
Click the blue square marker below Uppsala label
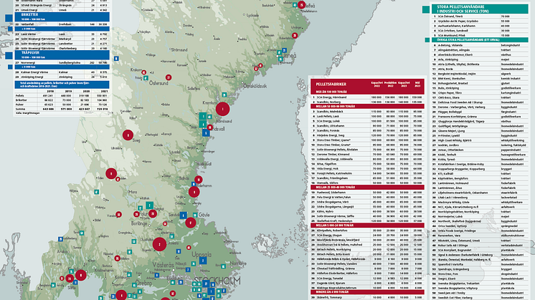tap(203, 261)
